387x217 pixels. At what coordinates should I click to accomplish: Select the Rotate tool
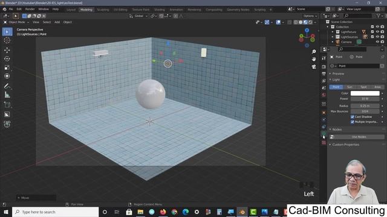tap(7, 59)
